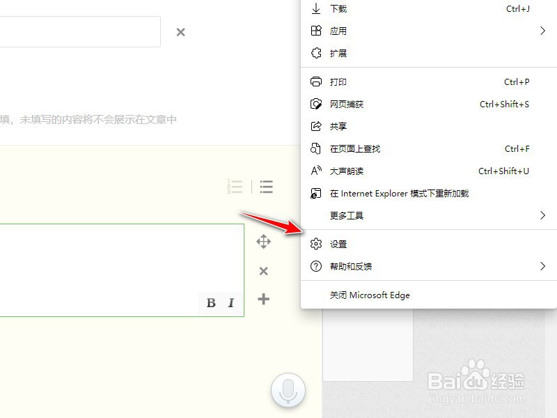Add a new step with plus icon
This screenshot has width=557, height=418.
pos(264,300)
